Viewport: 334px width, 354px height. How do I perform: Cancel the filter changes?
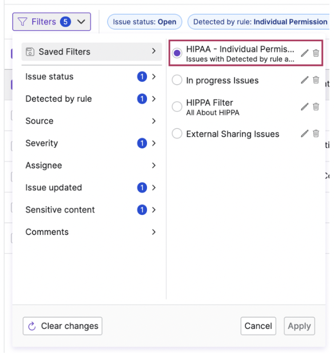[258, 326]
